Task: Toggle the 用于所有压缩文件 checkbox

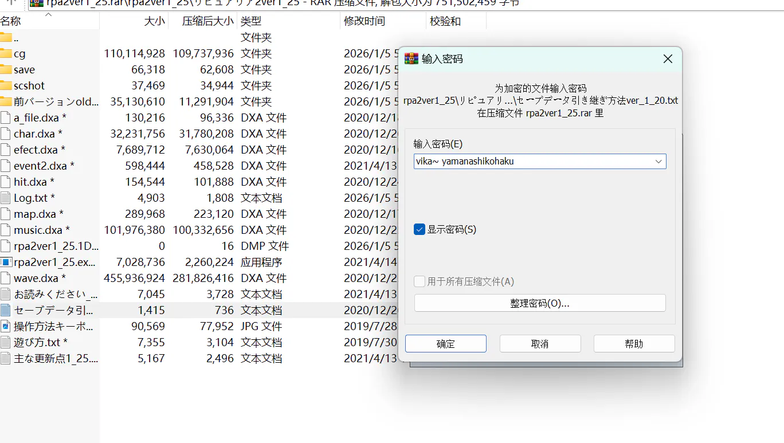Action: pos(420,281)
